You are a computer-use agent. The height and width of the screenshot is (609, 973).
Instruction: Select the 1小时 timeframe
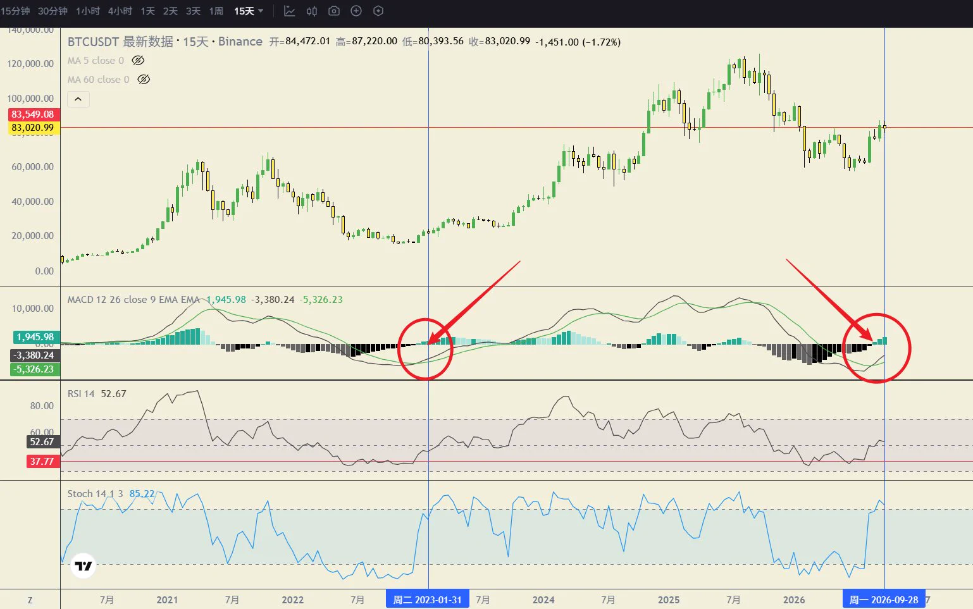click(88, 11)
